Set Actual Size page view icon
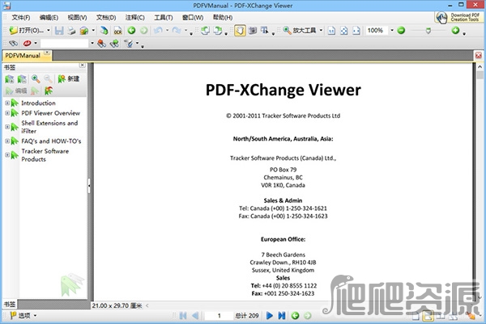The height and width of the screenshot is (324, 486). pos(331,30)
